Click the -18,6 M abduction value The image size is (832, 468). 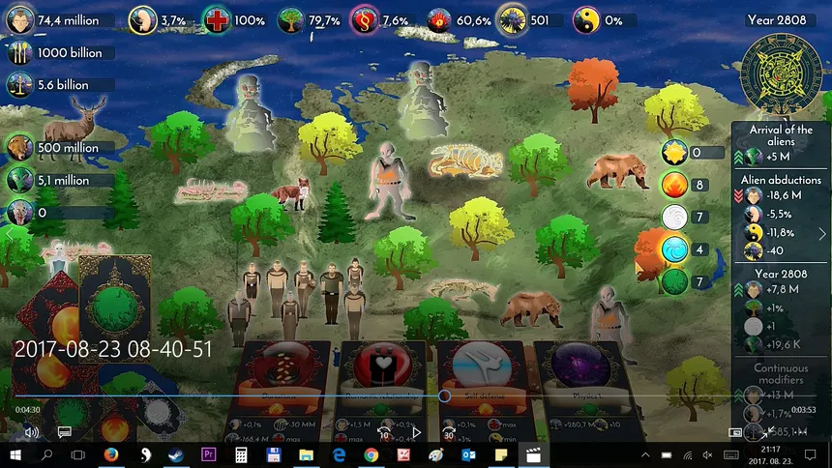tap(784, 195)
